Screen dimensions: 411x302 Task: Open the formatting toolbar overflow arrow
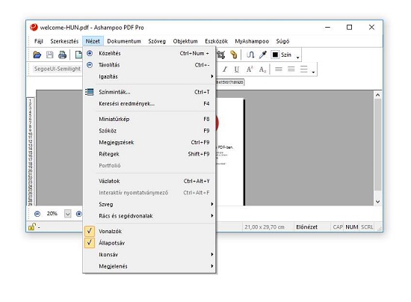click(313, 72)
